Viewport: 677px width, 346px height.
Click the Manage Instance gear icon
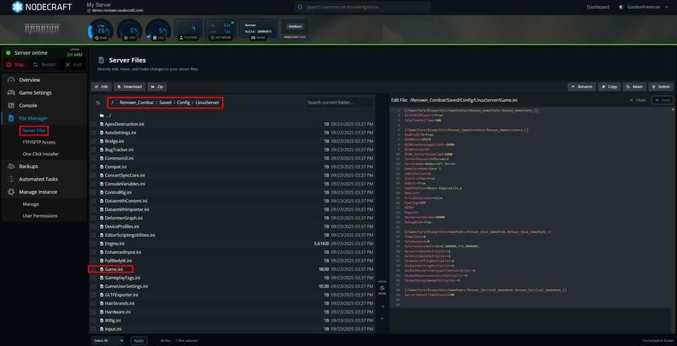pyautogui.click(x=12, y=192)
